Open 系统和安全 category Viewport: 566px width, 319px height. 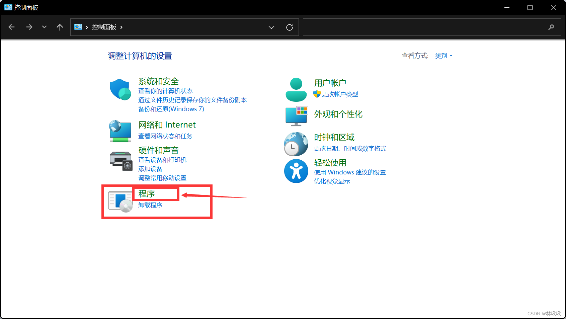coord(159,81)
